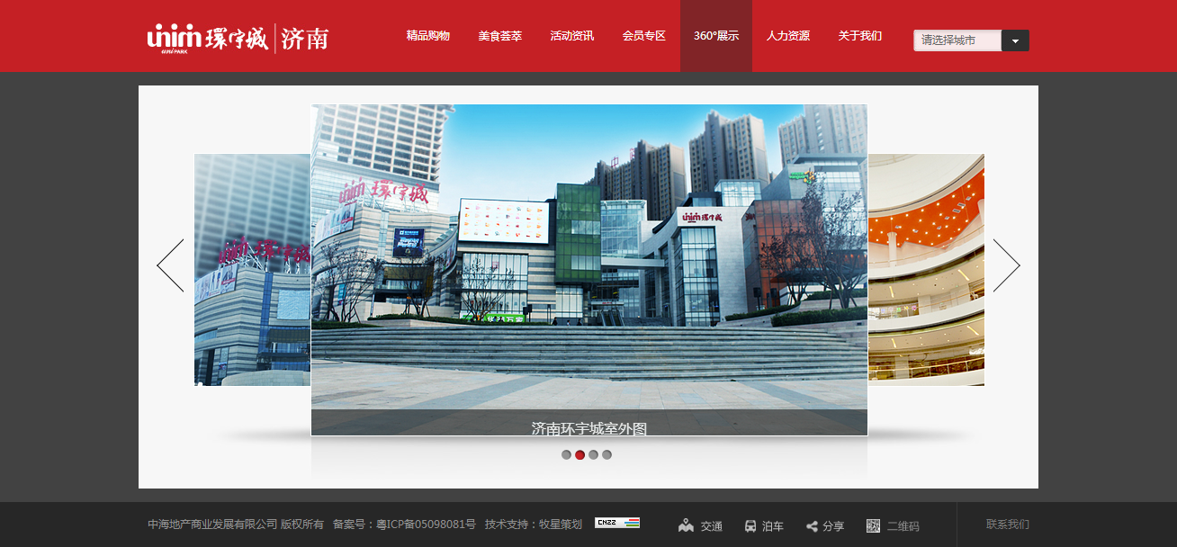This screenshot has height=547, width=1177.
Task: Jump to the third carousel dot
Action: (x=593, y=454)
